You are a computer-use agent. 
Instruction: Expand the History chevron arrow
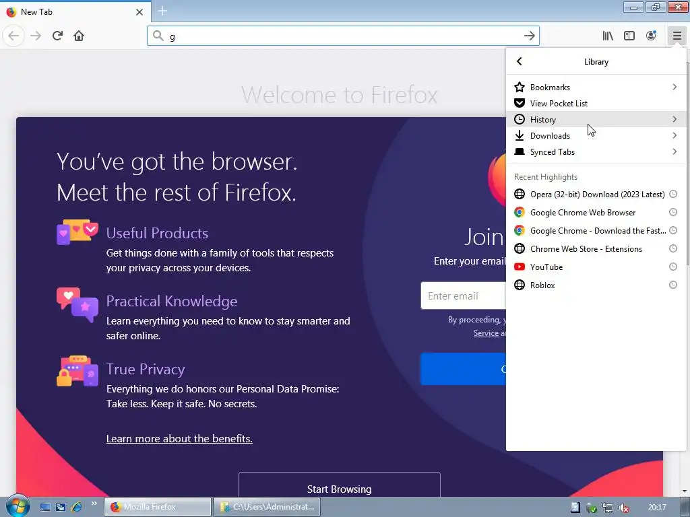675,119
